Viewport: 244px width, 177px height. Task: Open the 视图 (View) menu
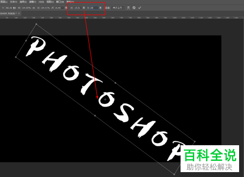[x=50, y=2]
